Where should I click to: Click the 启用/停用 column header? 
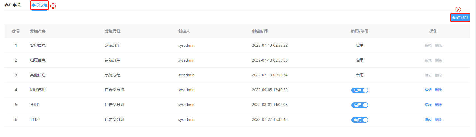[360, 31]
